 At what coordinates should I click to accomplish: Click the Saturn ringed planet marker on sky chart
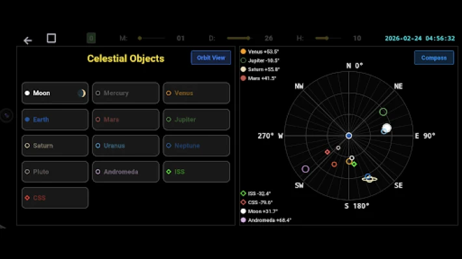(369, 178)
